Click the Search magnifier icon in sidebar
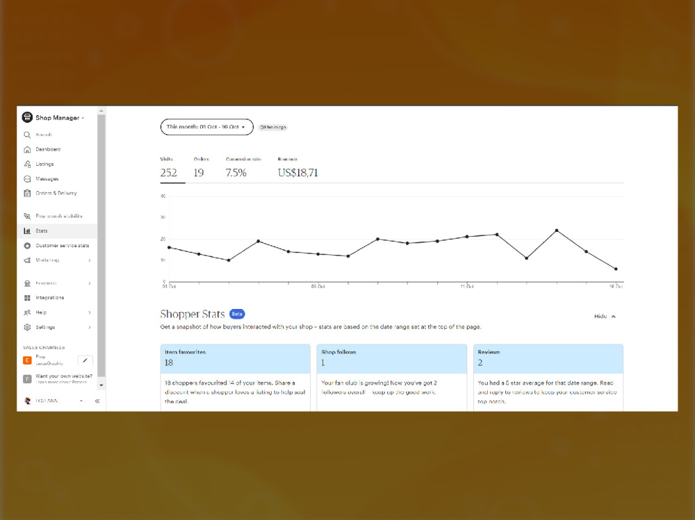Viewport: 695px width, 520px height. 27,135
